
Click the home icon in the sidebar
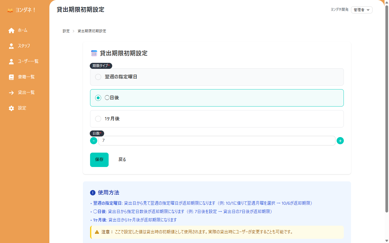[11, 30]
